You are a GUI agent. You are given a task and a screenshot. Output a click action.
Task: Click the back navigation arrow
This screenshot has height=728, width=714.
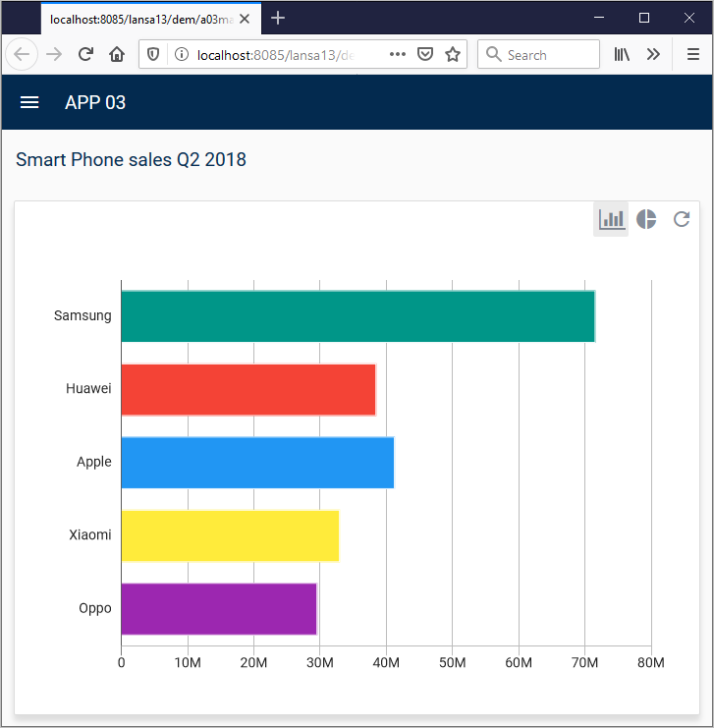pos(22,55)
